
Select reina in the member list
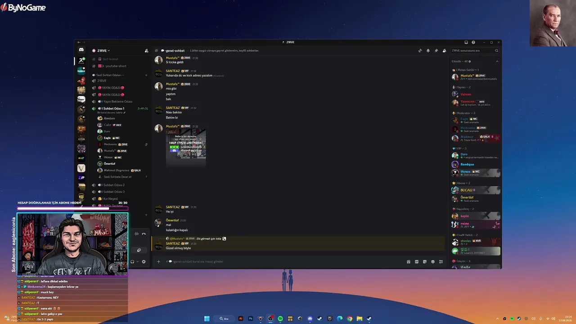click(x=476, y=225)
